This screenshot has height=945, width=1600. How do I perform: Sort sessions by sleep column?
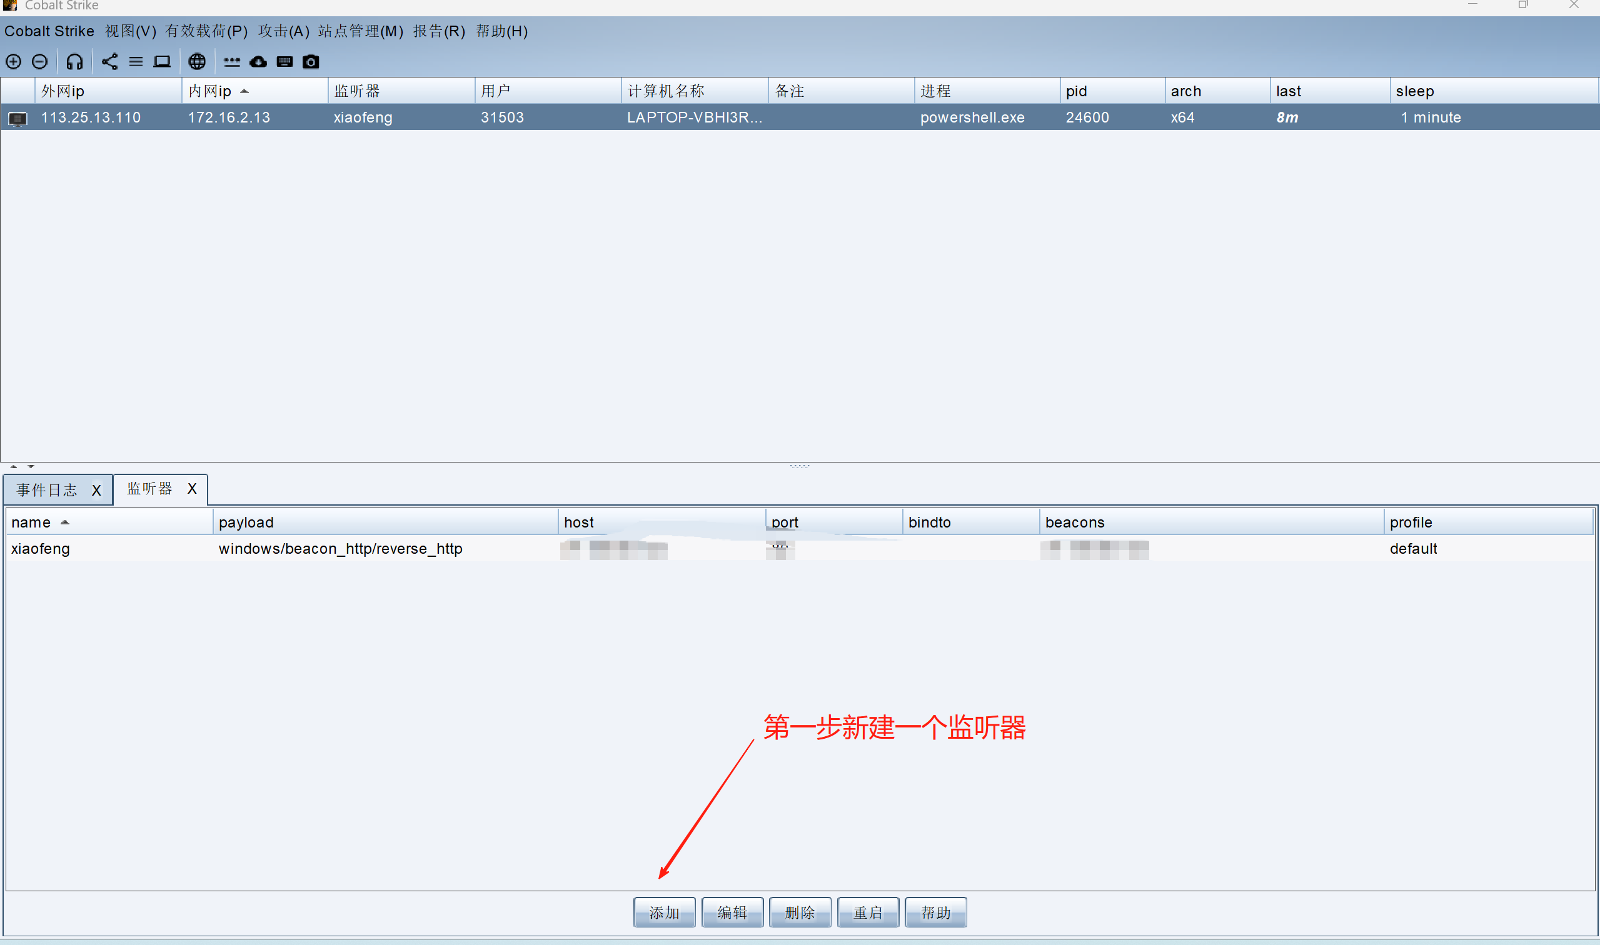[1494, 91]
